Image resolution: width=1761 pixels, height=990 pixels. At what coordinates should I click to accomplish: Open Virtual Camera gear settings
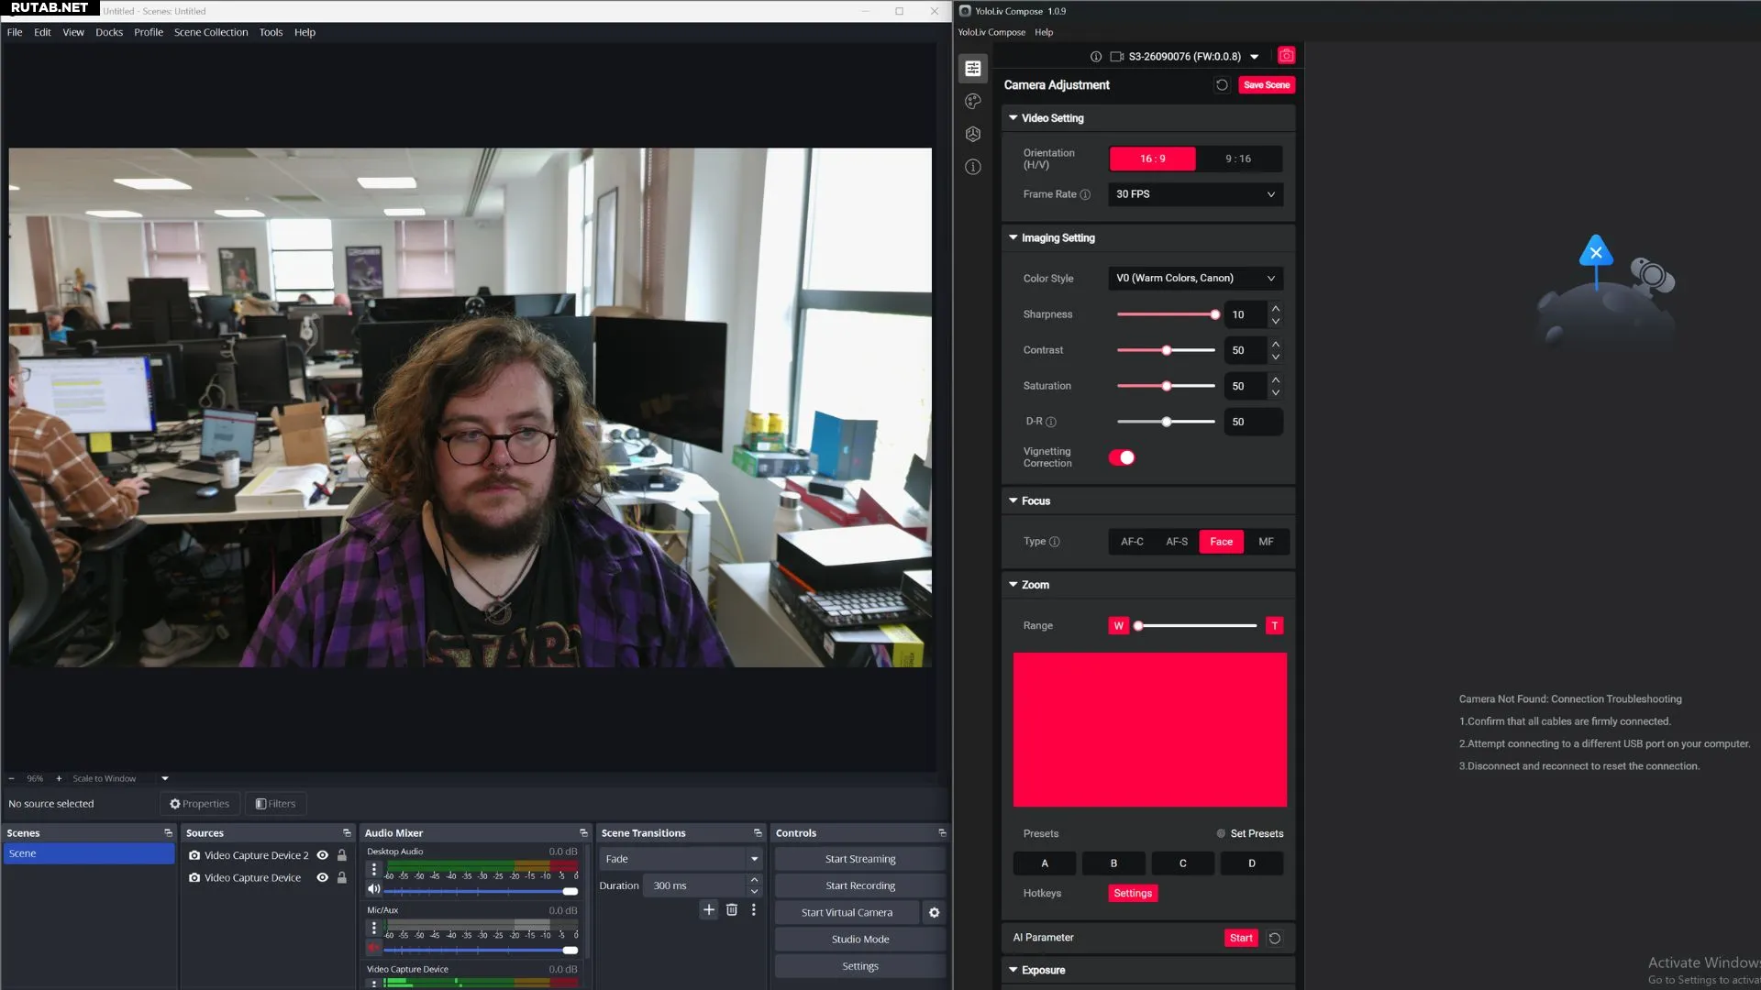coord(934,913)
